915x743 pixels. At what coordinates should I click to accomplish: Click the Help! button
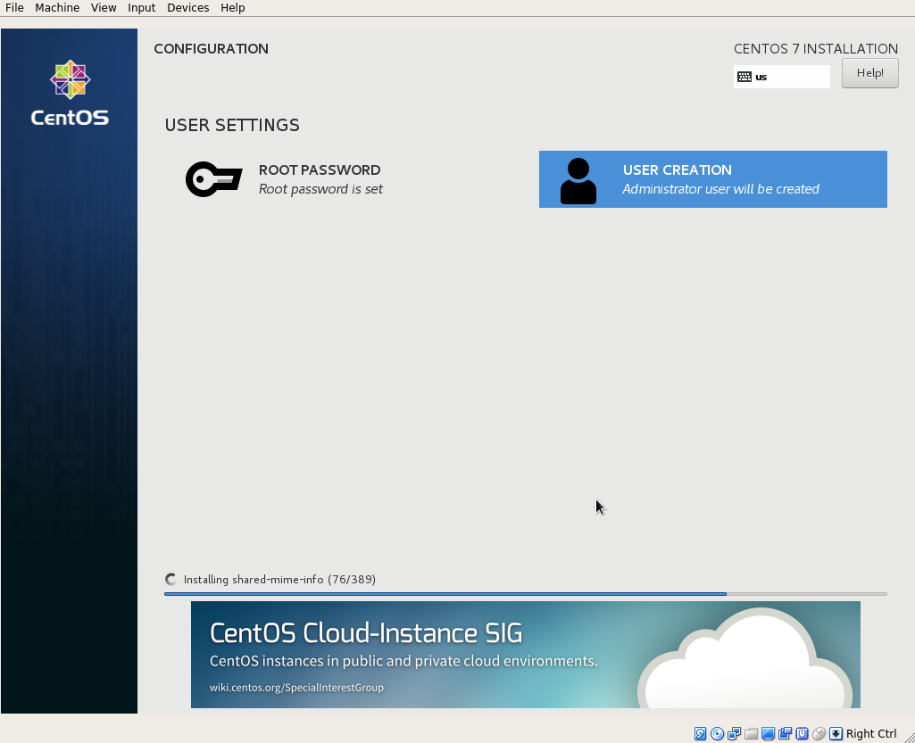pyautogui.click(x=869, y=72)
